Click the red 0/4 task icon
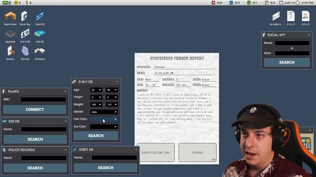Image resolution: width=316 pixels, height=177 pixels. (x=213, y=2)
